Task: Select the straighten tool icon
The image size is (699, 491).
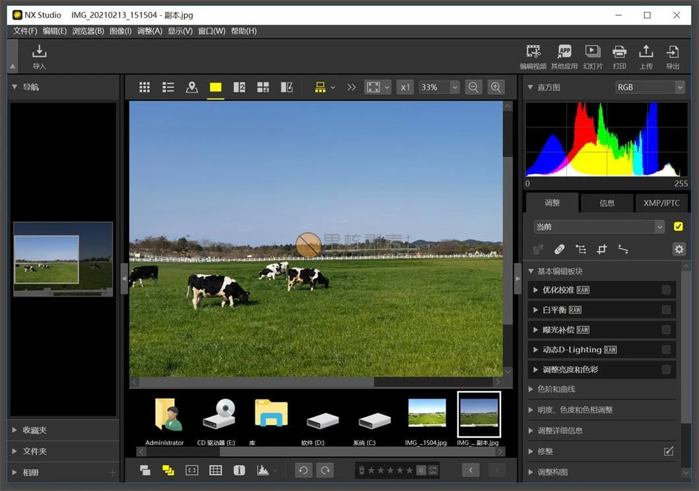Action: point(624,249)
